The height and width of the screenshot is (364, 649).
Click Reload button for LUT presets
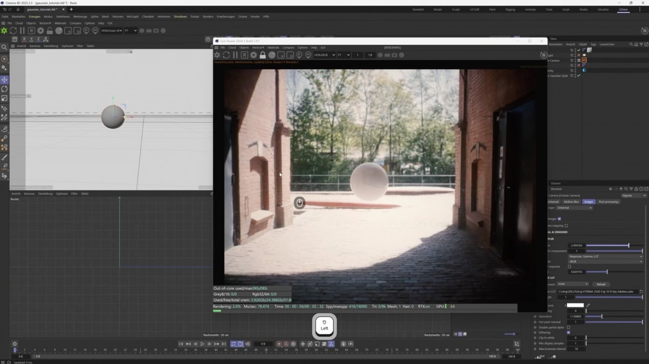pyautogui.click(x=601, y=284)
